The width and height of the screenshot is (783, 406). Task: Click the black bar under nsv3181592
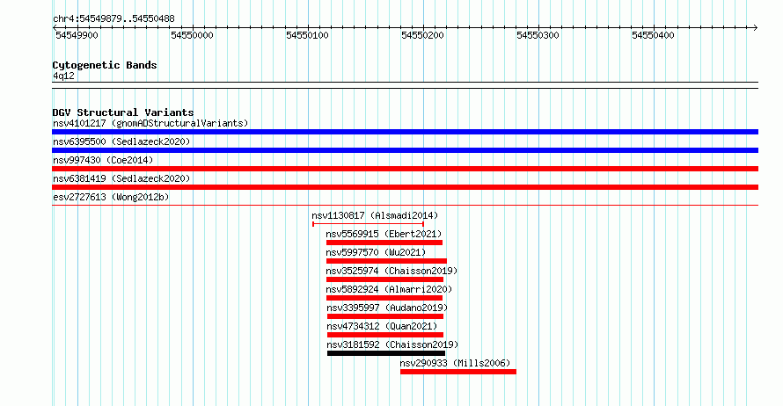point(386,353)
